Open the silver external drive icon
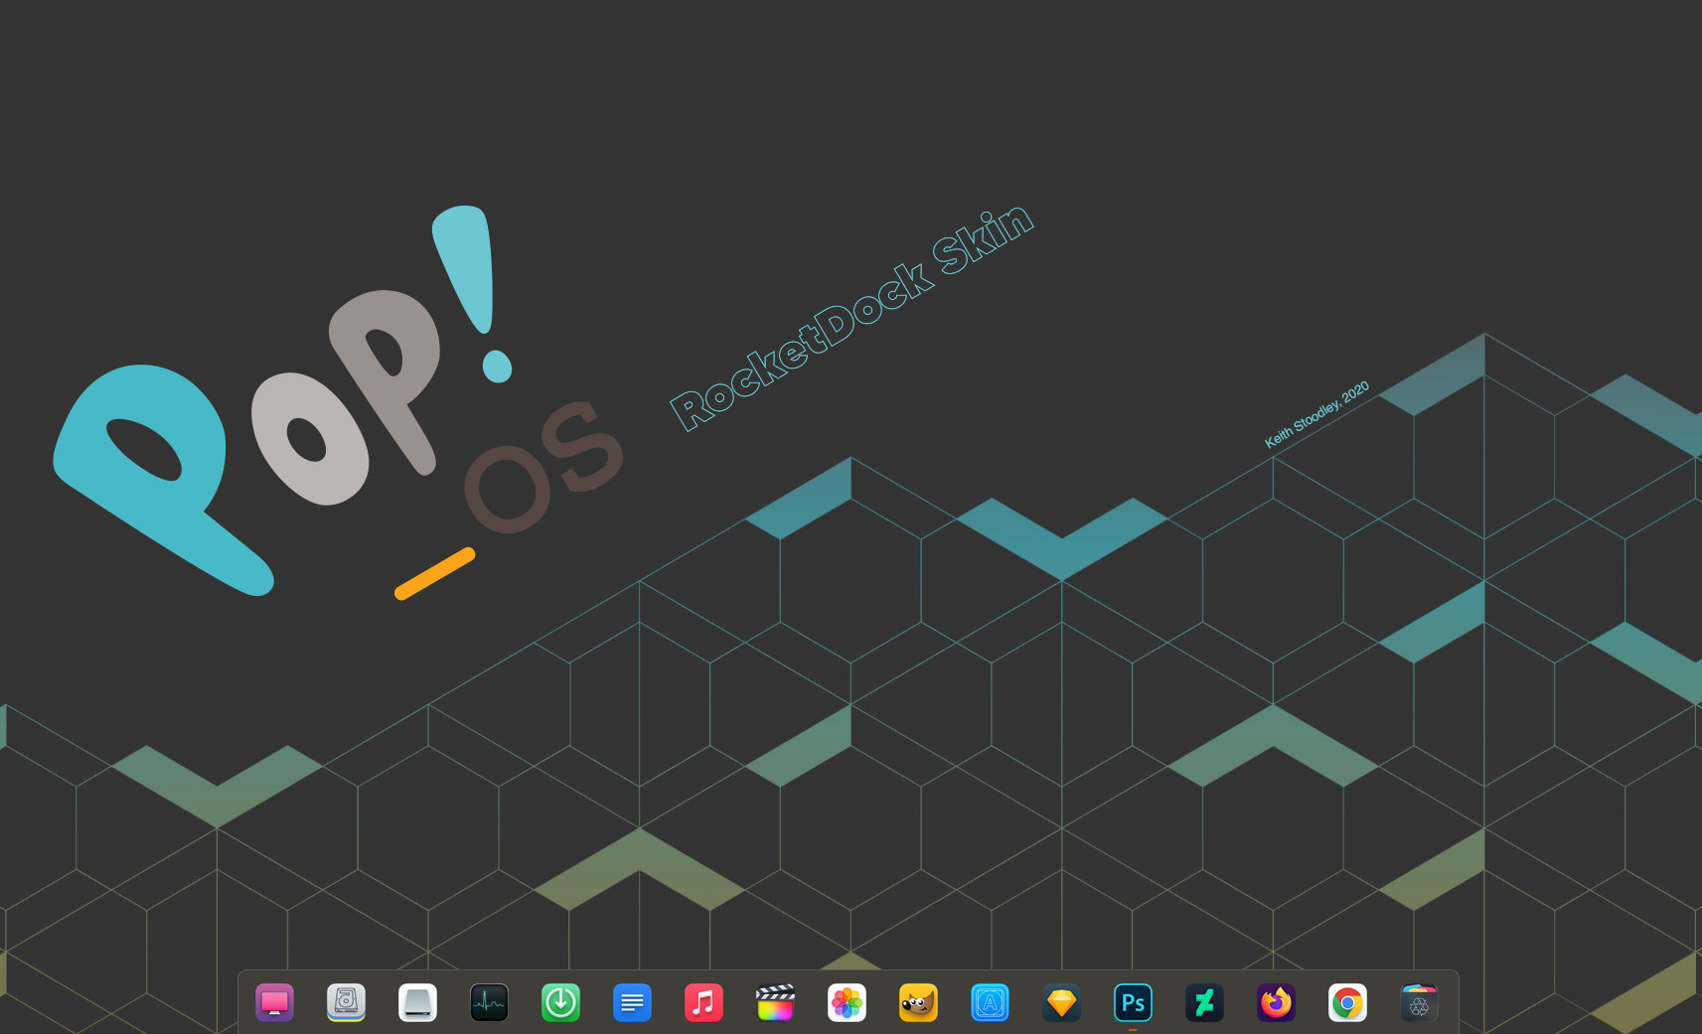This screenshot has height=1034, width=1702. click(x=417, y=1003)
